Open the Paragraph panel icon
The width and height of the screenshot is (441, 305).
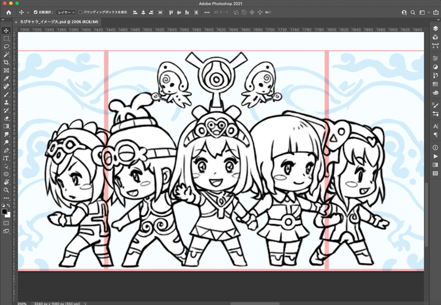tap(435, 135)
